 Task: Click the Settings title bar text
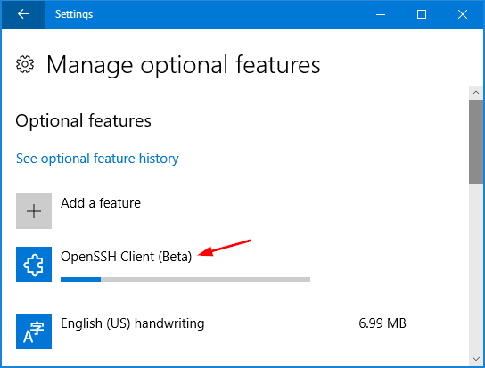[x=74, y=14]
